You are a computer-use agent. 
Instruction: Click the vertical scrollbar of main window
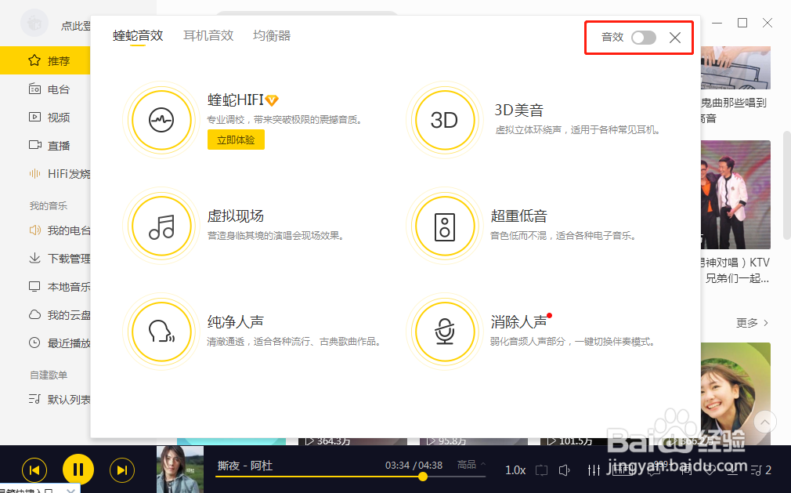point(786,185)
